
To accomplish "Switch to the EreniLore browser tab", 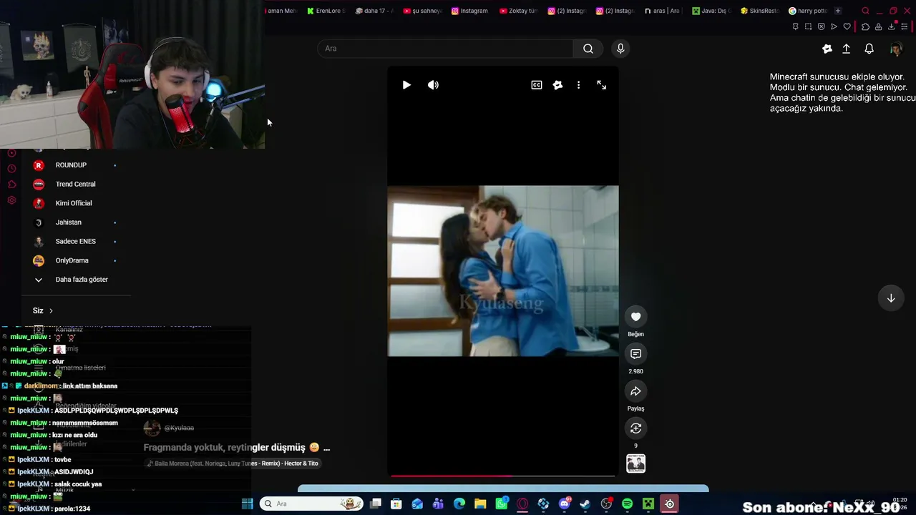I will click(326, 11).
